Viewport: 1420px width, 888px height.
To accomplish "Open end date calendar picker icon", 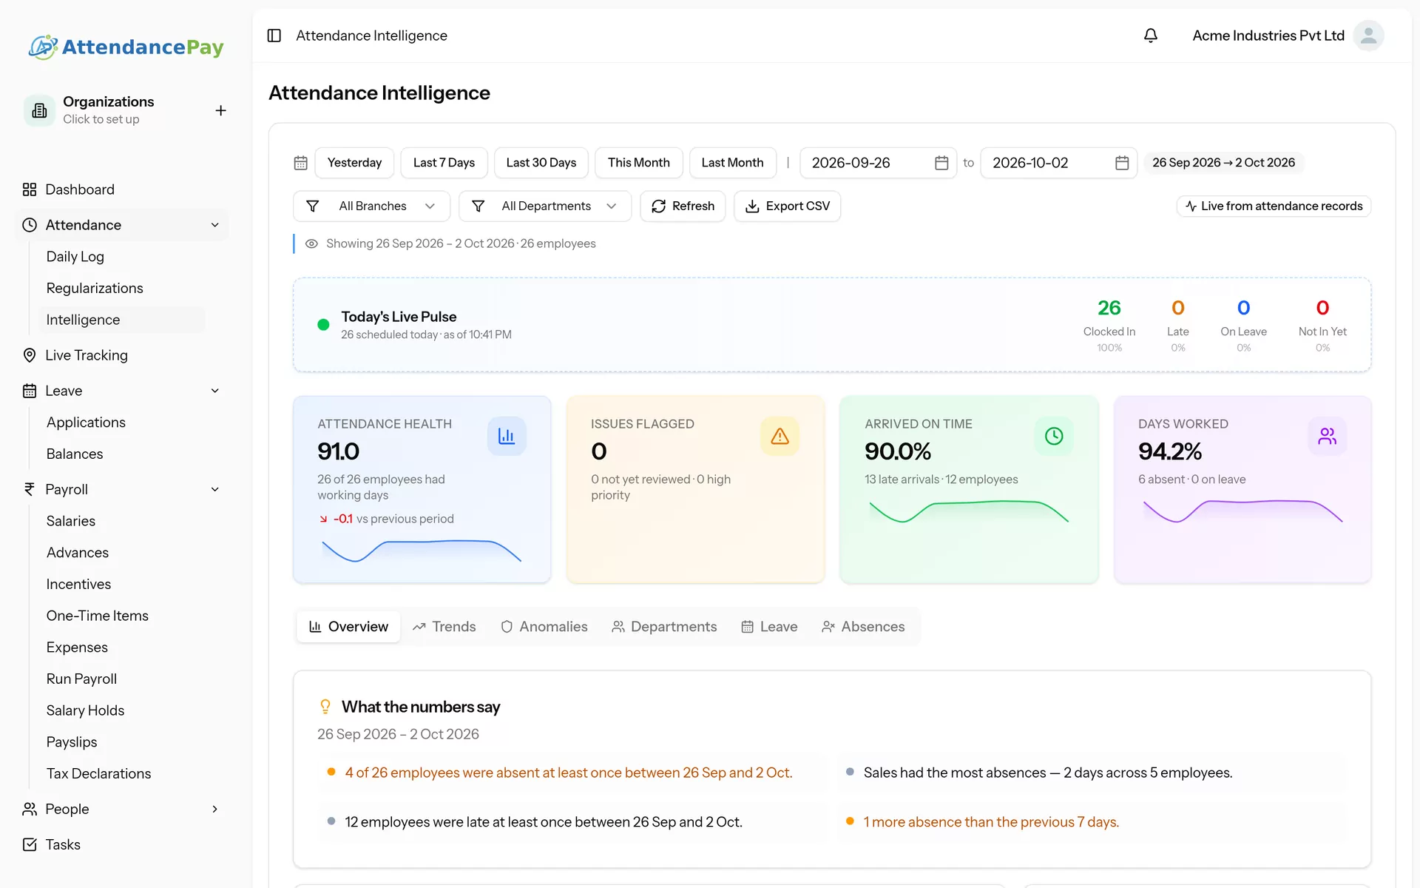I will click(x=1122, y=163).
